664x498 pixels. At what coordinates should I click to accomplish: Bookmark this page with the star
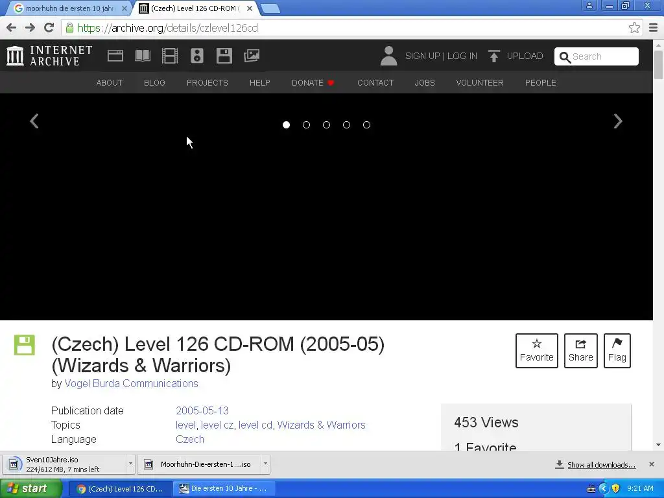coord(634,28)
